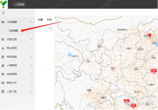Click the 门店视频 camera icon in sidebar

(3, 22)
